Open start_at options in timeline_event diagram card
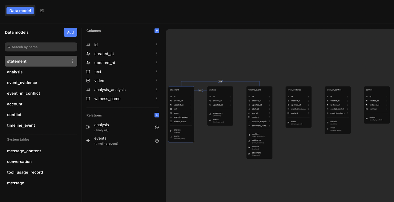The image size is (394, 202). pyautogui.click(x=269, y=109)
